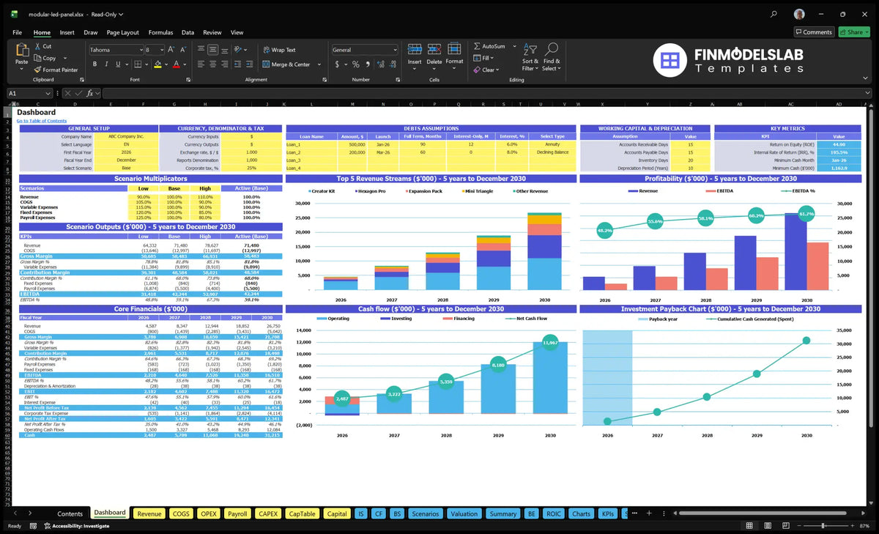
Task: Click the comma style icon
Action: click(367, 64)
